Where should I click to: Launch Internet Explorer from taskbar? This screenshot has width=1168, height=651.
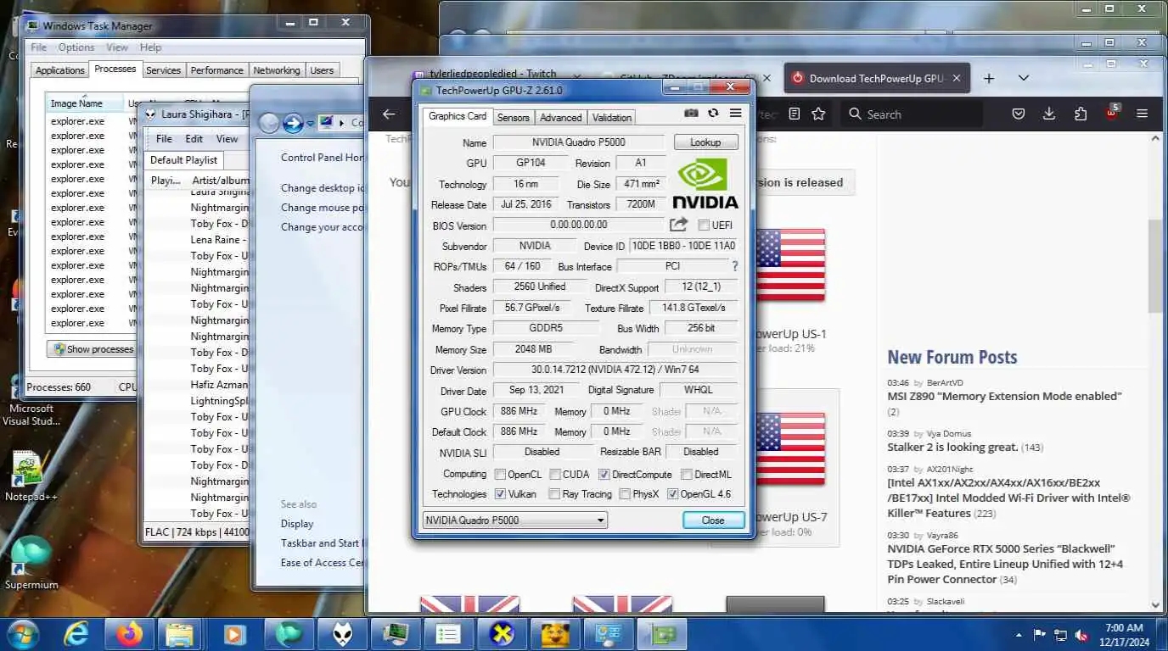coord(76,634)
